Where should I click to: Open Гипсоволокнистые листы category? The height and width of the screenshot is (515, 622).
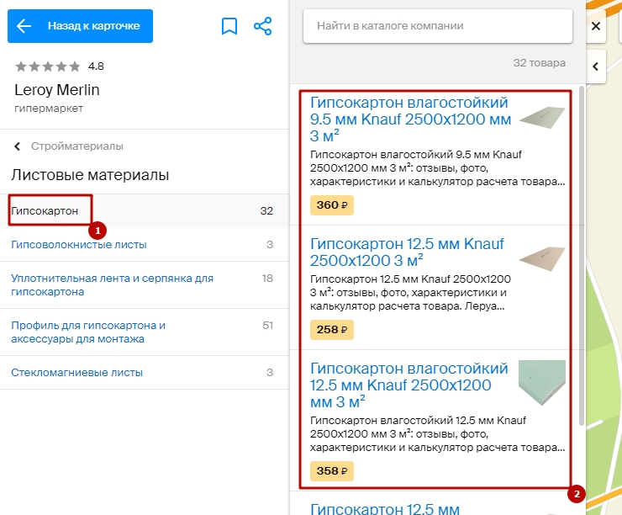pos(79,245)
